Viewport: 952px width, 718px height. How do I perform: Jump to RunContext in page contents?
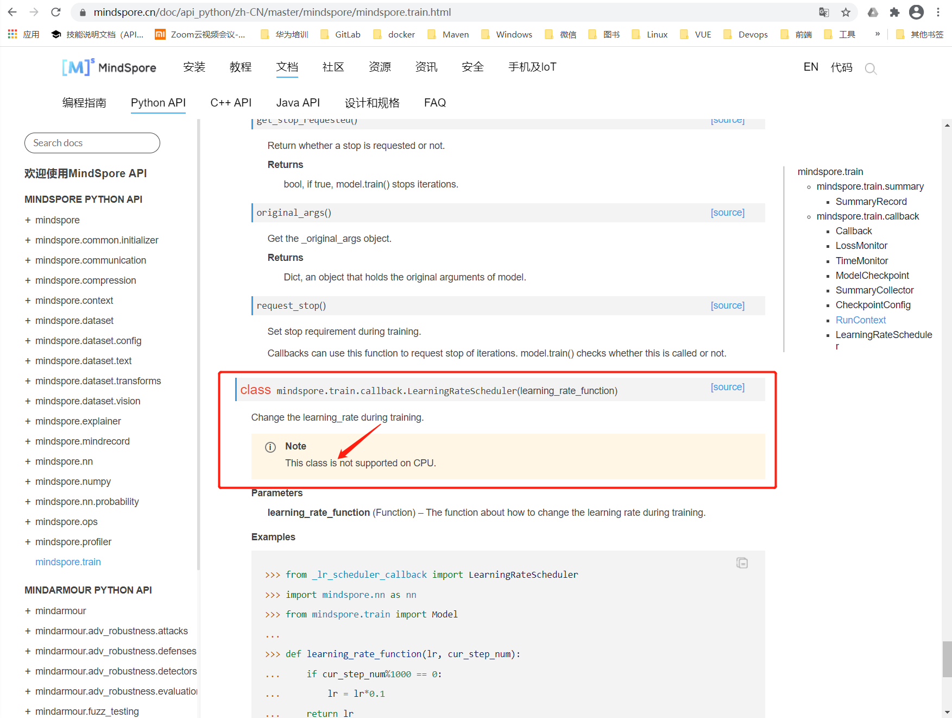click(861, 320)
